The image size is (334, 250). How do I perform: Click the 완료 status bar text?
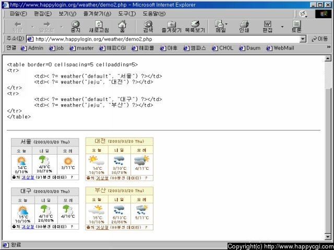pyautogui.click(x=16, y=245)
